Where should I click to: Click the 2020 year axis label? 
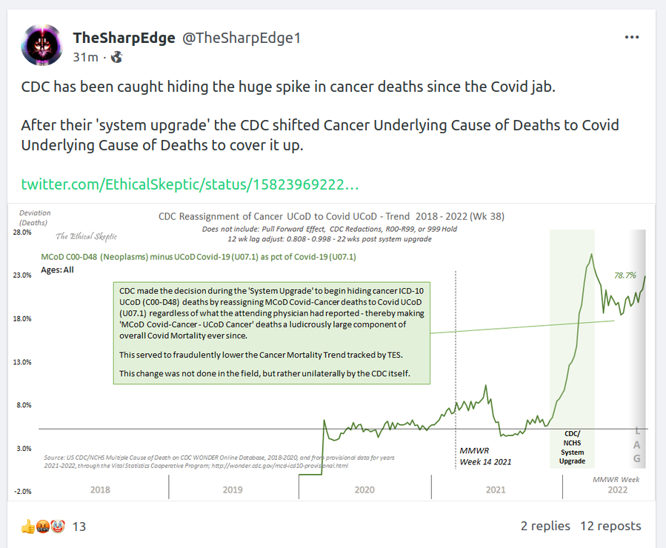point(364,489)
